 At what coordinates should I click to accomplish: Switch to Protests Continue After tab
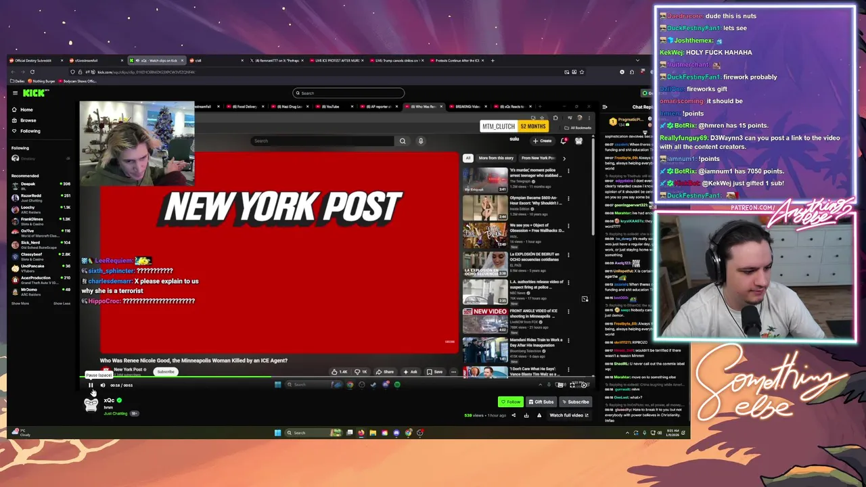[457, 60]
